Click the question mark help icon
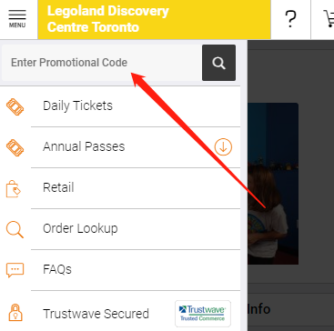 coord(290,19)
